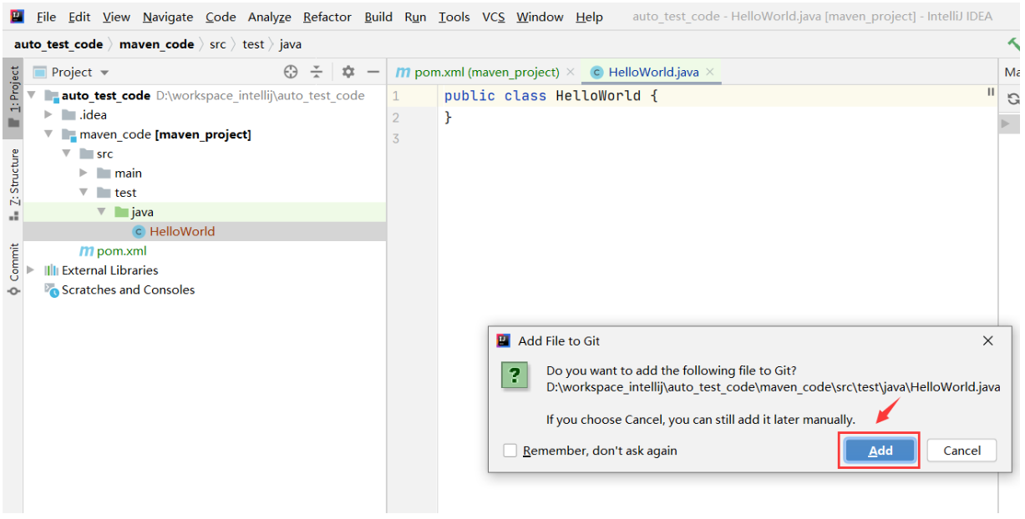Expand the .idea folder
The width and height of the screenshot is (1025, 519).
(x=48, y=114)
